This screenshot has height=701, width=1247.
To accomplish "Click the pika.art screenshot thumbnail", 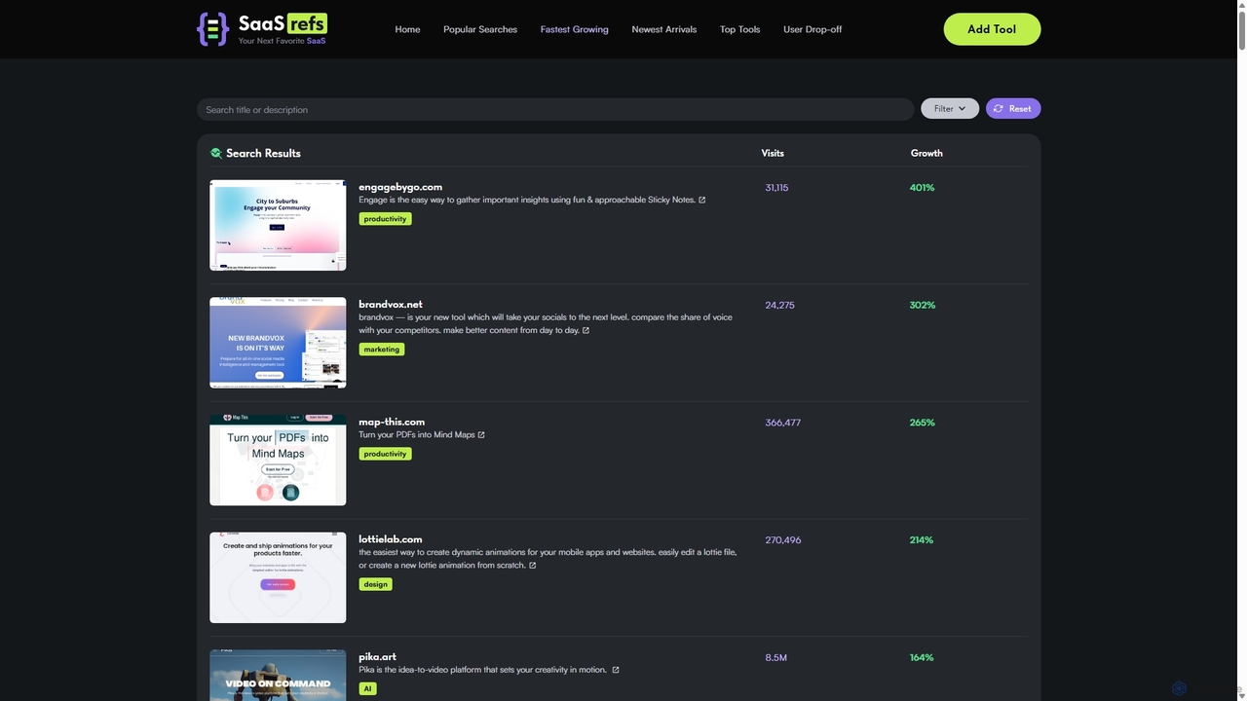I will 278,675.
